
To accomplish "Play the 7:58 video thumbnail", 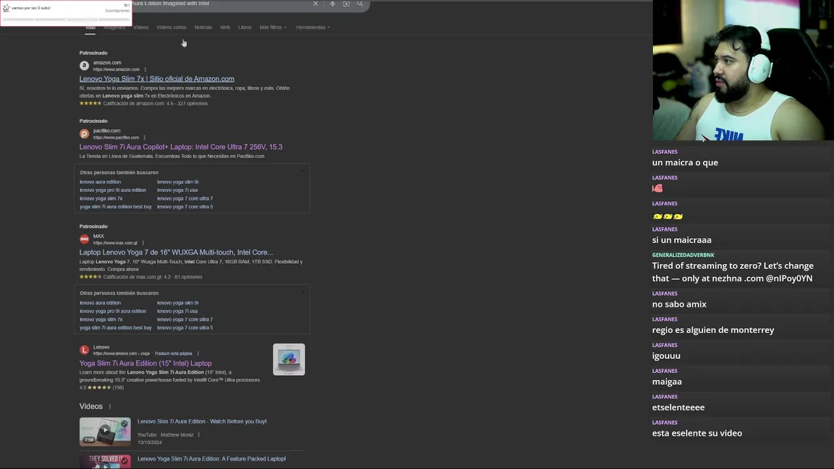I will (105, 432).
